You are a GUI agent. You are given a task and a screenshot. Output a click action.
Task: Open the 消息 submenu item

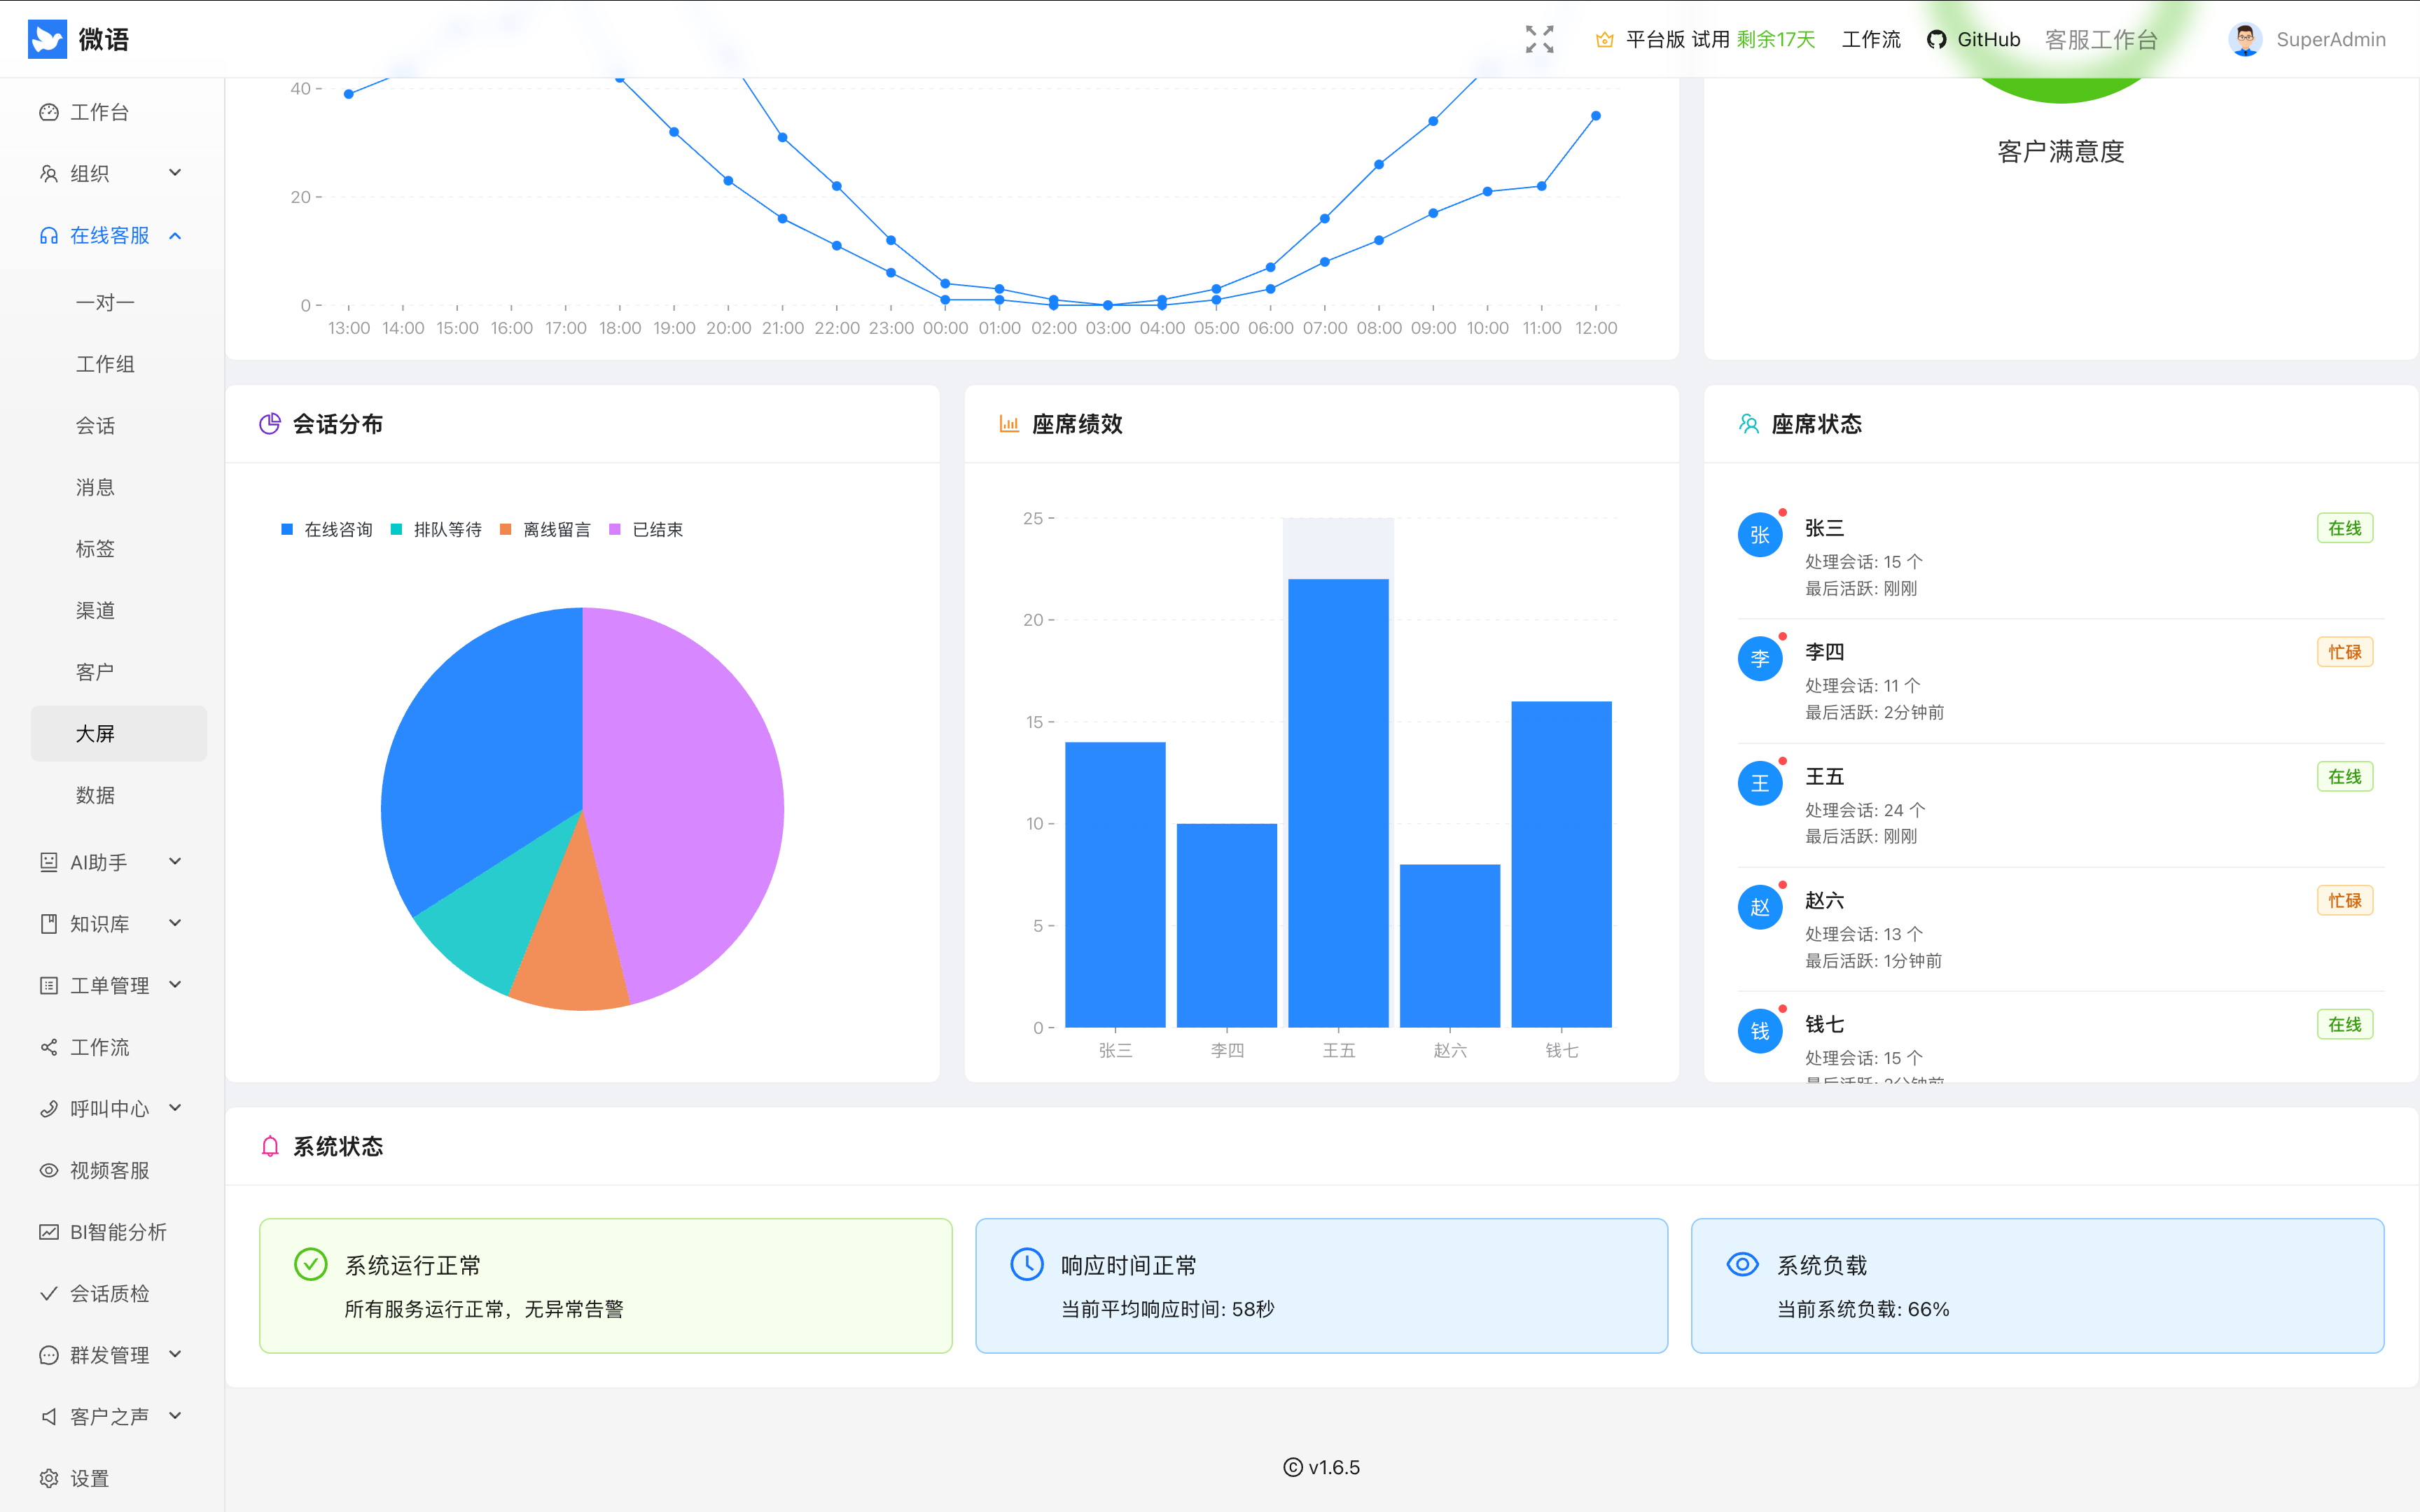tap(118, 487)
